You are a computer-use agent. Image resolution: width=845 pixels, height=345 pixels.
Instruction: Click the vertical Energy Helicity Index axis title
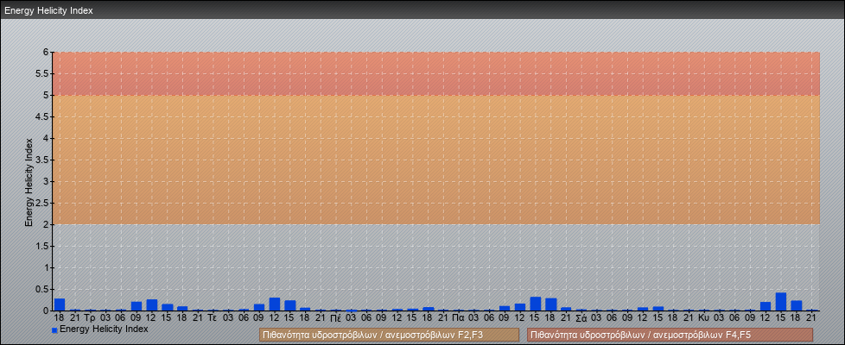click(29, 182)
